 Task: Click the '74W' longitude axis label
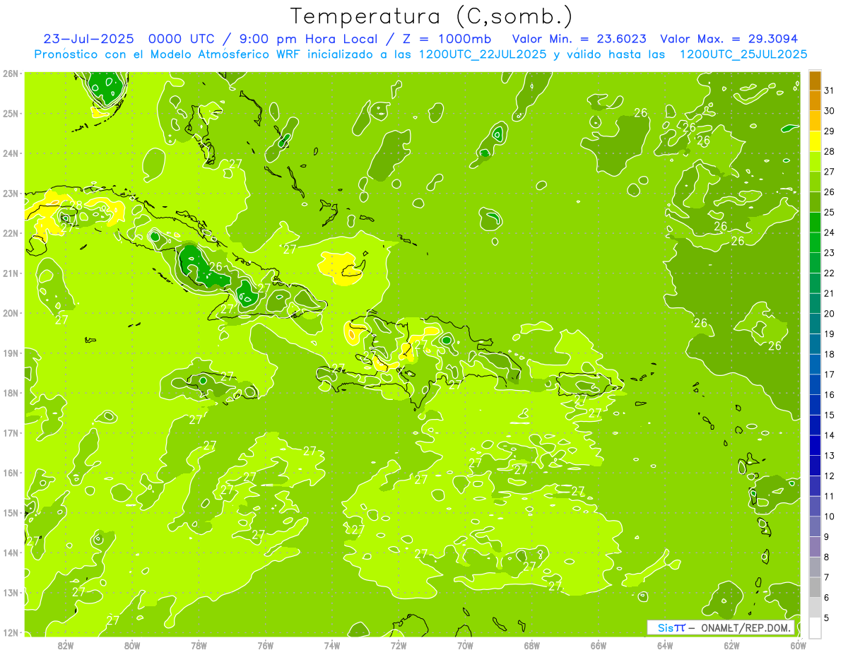[x=332, y=645]
